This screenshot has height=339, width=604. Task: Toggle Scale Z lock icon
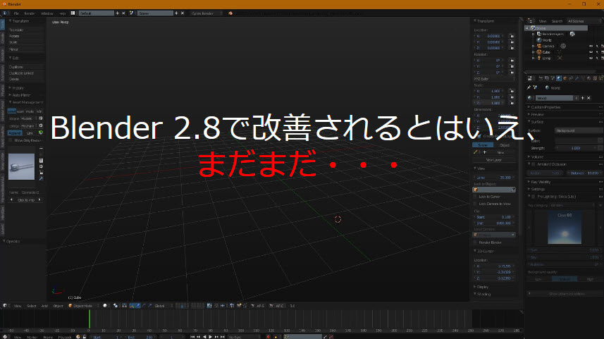click(512, 103)
